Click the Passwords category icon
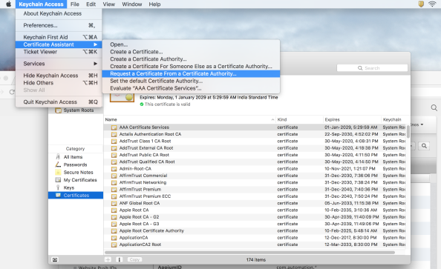The height and width of the screenshot is (269, 441). pyautogui.click(x=58, y=165)
